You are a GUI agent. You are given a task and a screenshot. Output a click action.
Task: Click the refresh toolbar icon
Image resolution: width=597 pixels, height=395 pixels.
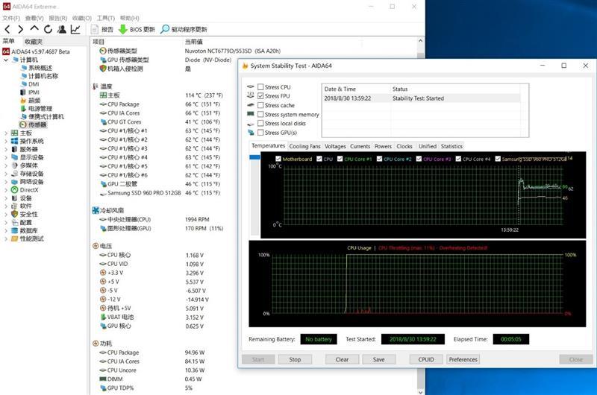point(48,29)
